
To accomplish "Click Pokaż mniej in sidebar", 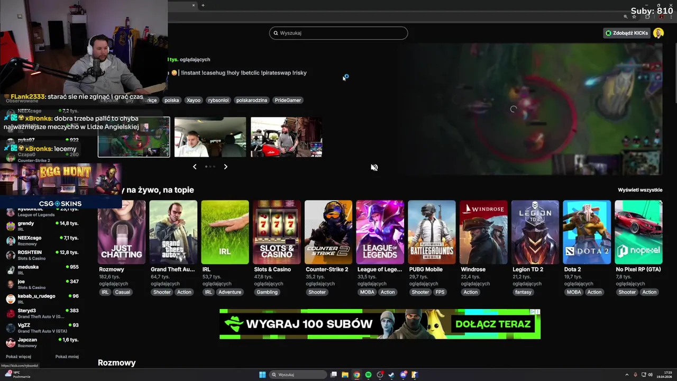I will (x=67, y=357).
